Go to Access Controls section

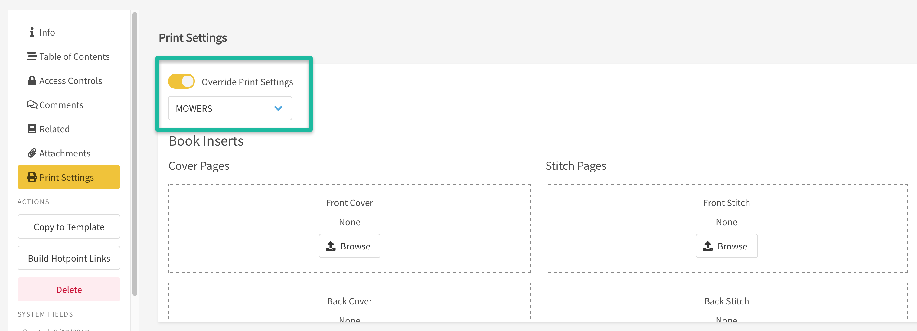[70, 81]
